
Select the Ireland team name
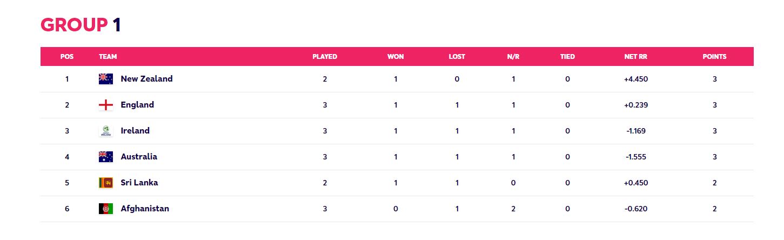[x=135, y=131]
